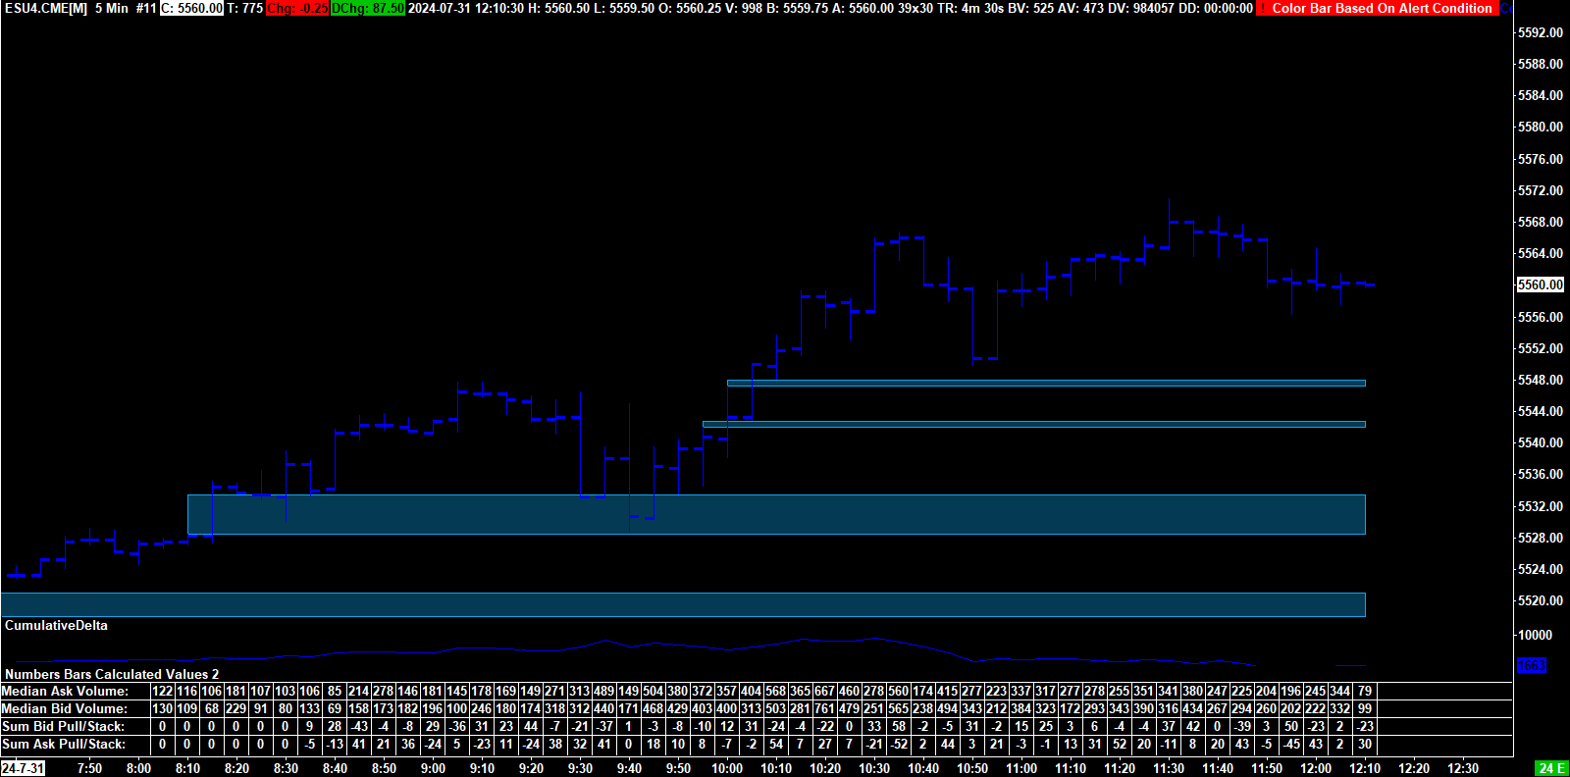Select the CumulativeDelta study label
The height and width of the screenshot is (777, 1570).
[56, 625]
